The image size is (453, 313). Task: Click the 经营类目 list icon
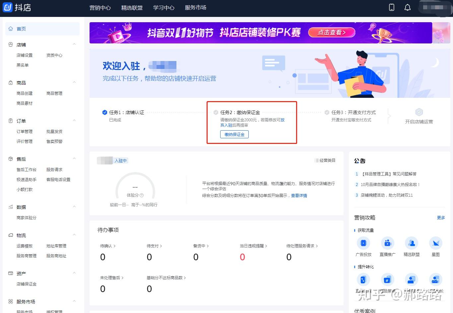316,160
